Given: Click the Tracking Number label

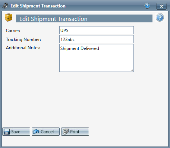Looking at the screenshot, I should (x=23, y=40).
